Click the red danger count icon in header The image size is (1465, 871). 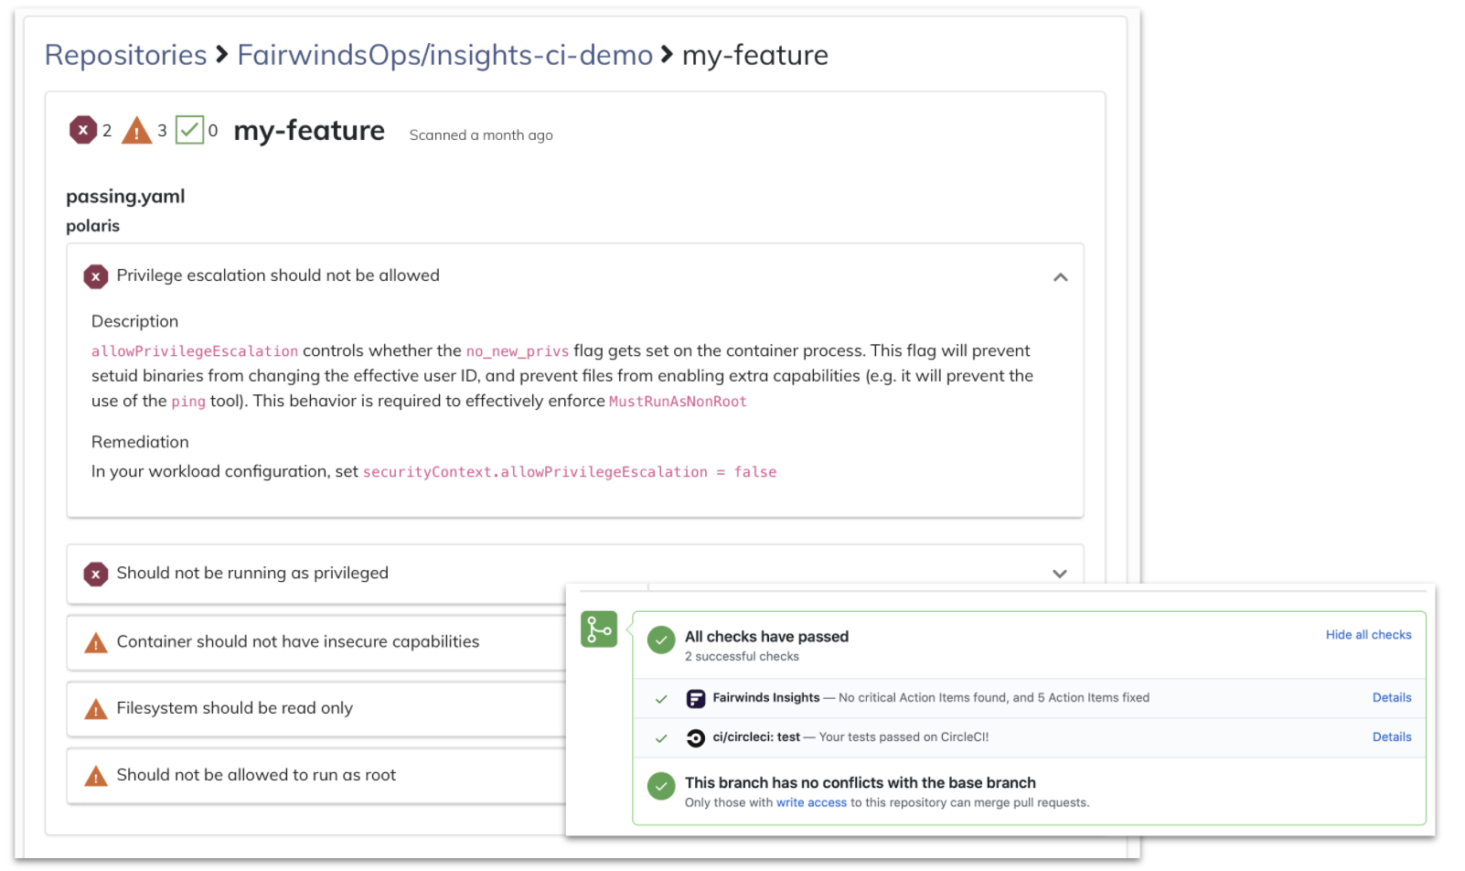click(83, 131)
